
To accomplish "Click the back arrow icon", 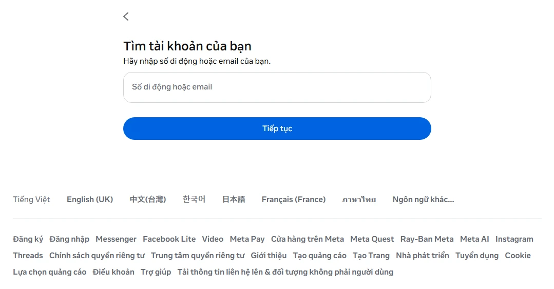I will pos(126,16).
